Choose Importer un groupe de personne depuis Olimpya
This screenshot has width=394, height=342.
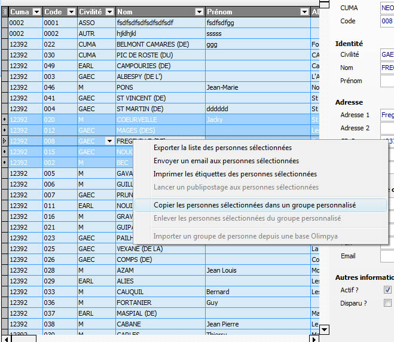coord(246,236)
